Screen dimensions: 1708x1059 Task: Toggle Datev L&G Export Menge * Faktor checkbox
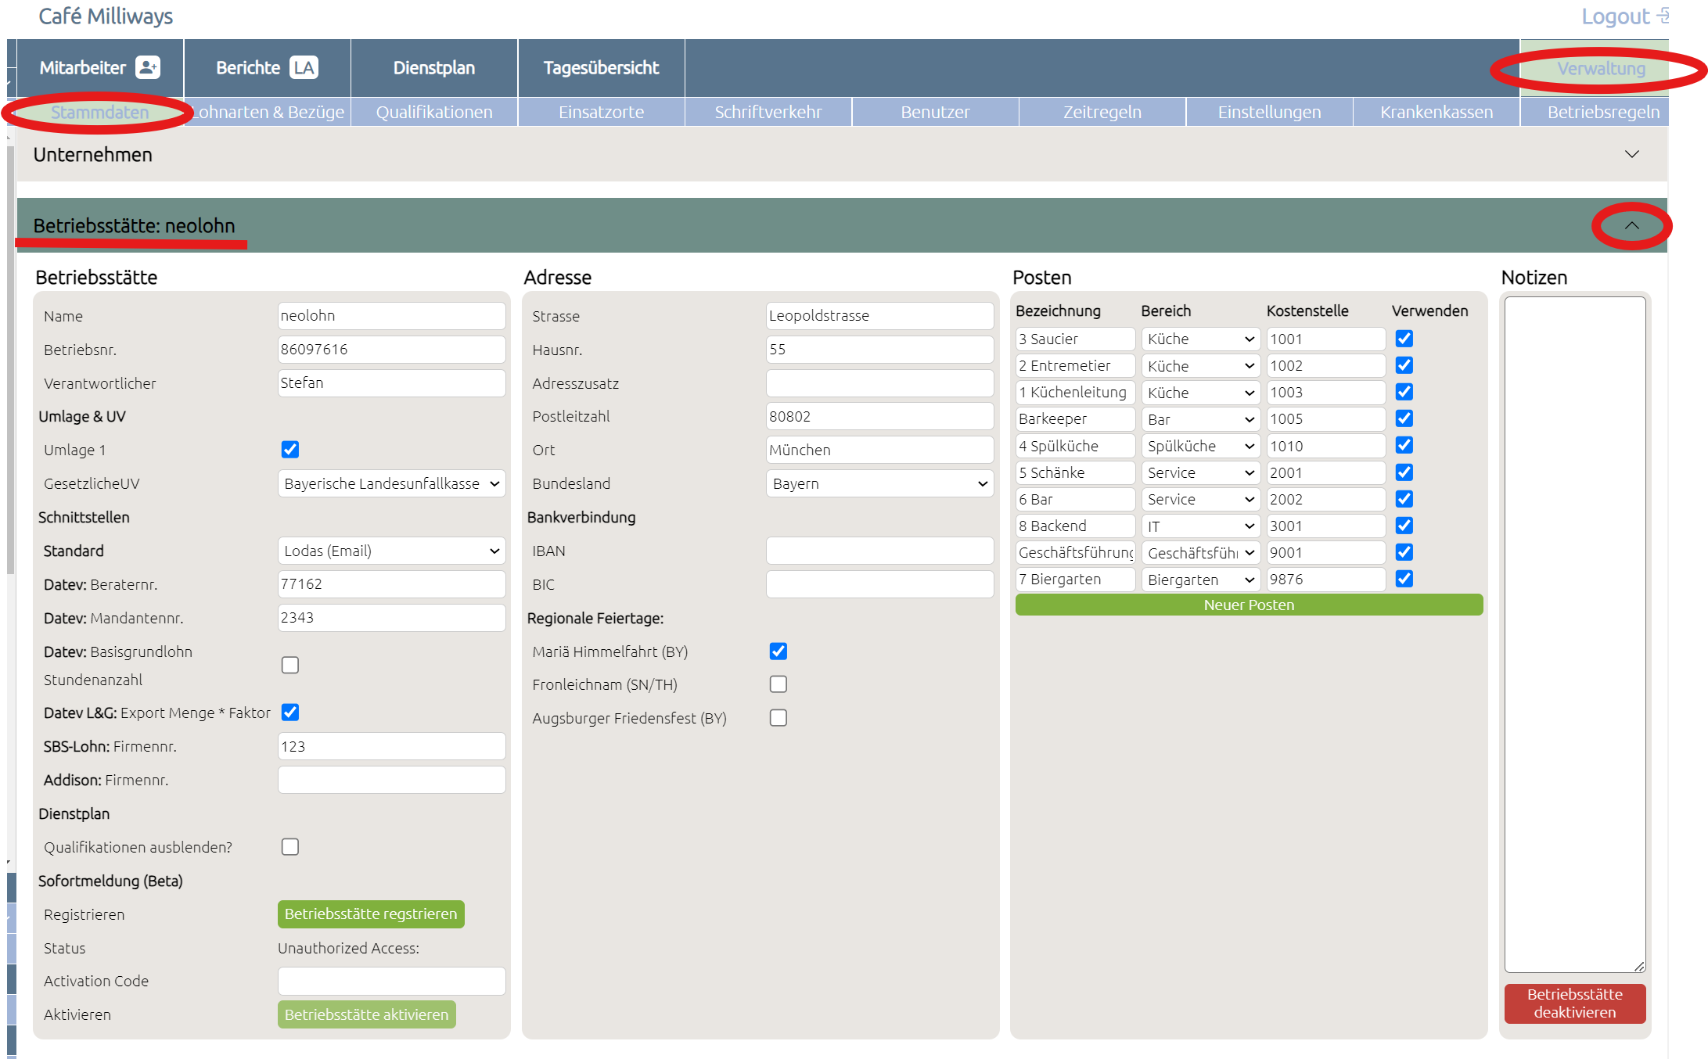[x=290, y=713]
